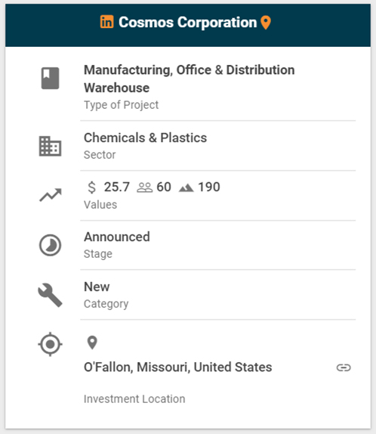
Task: Click the orange map pin in header
Action: (266, 23)
